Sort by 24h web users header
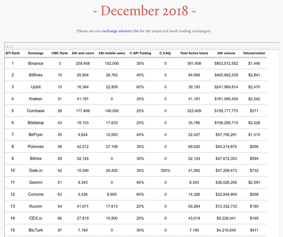Screen dimensions: 283x237 83,53
